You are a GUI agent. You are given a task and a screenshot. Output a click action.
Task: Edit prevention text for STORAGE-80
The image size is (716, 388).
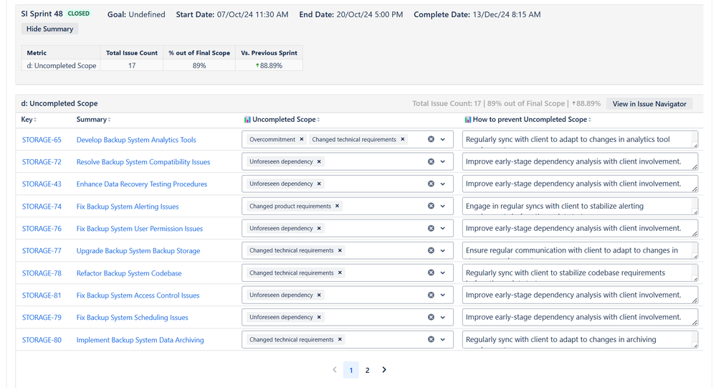(580, 339)
